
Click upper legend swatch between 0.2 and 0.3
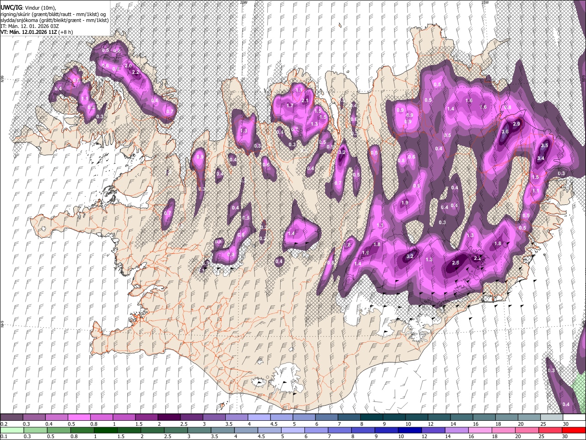(x=11, y=417)
